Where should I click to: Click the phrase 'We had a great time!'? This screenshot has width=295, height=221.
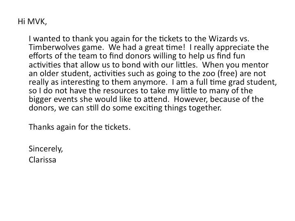(x=147, y=47)
